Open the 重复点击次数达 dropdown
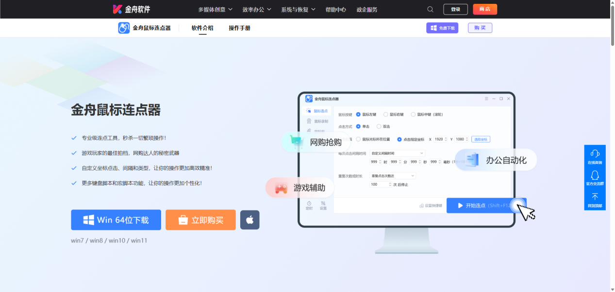 (x=392, y=176)
